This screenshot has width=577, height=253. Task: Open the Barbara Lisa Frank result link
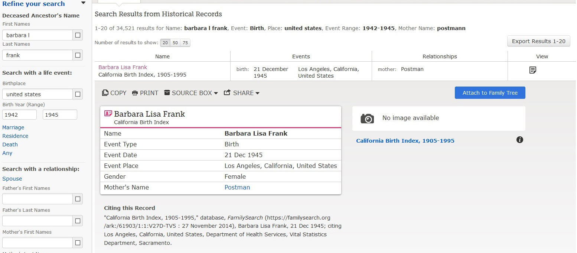(123, 67)
